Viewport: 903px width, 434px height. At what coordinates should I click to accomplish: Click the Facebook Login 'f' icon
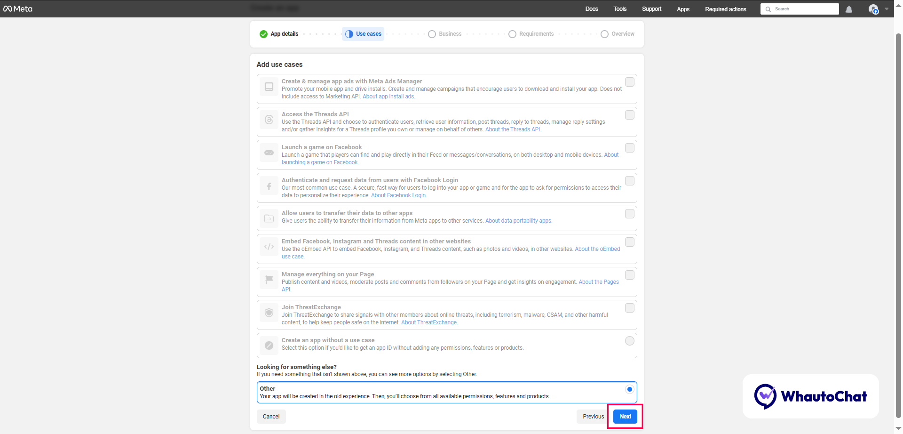269,185
